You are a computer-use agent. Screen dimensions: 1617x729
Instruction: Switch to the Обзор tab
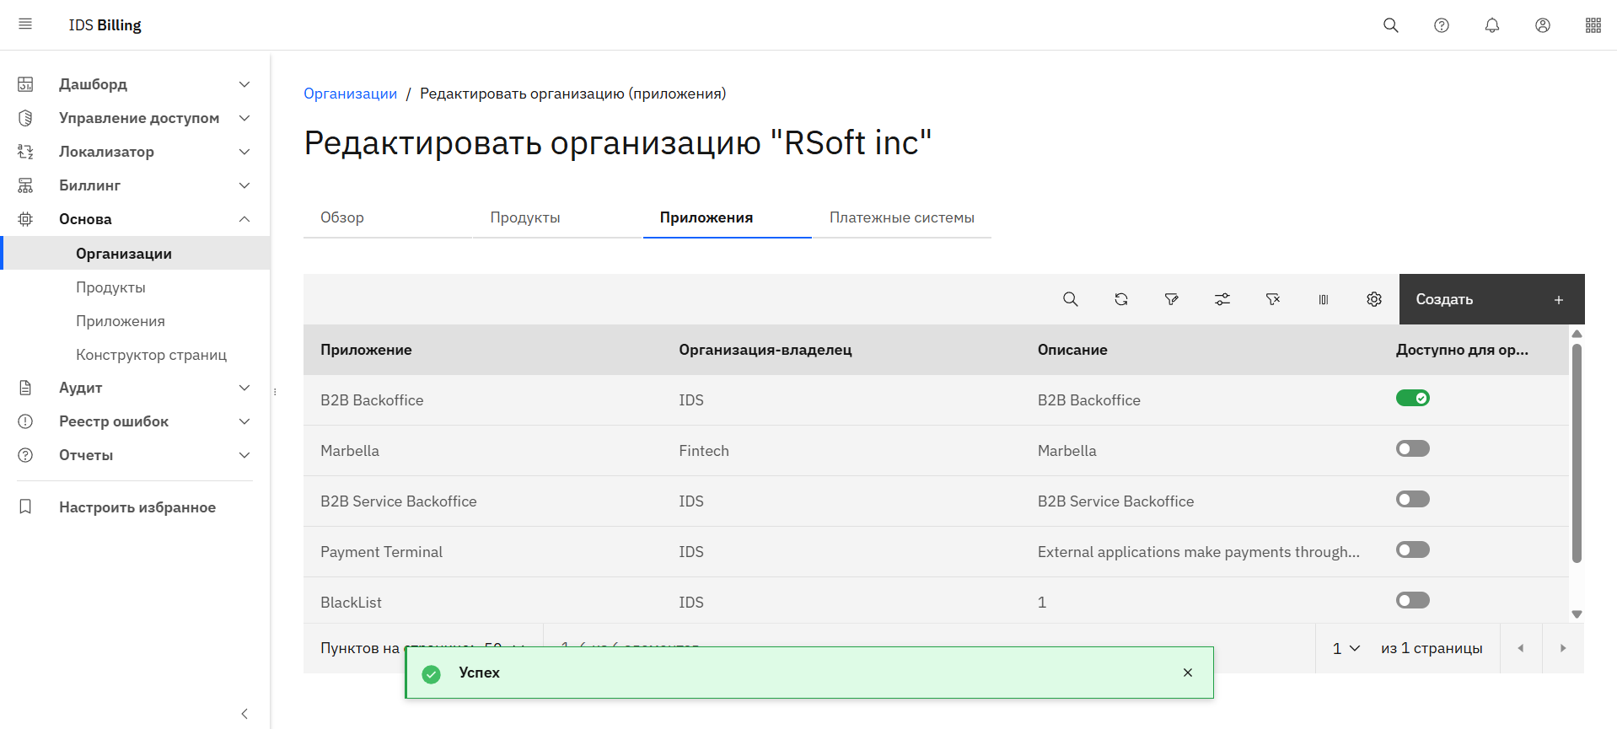tap(342, 217)
